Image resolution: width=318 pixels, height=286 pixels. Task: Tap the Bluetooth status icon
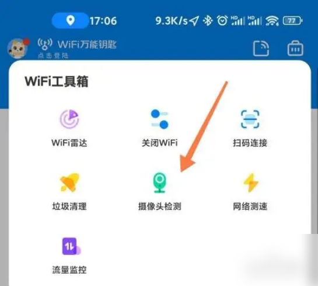[x=208, y=20]
